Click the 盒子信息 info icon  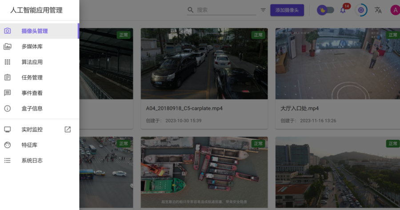pyautogui.click(x=8, y=108)
